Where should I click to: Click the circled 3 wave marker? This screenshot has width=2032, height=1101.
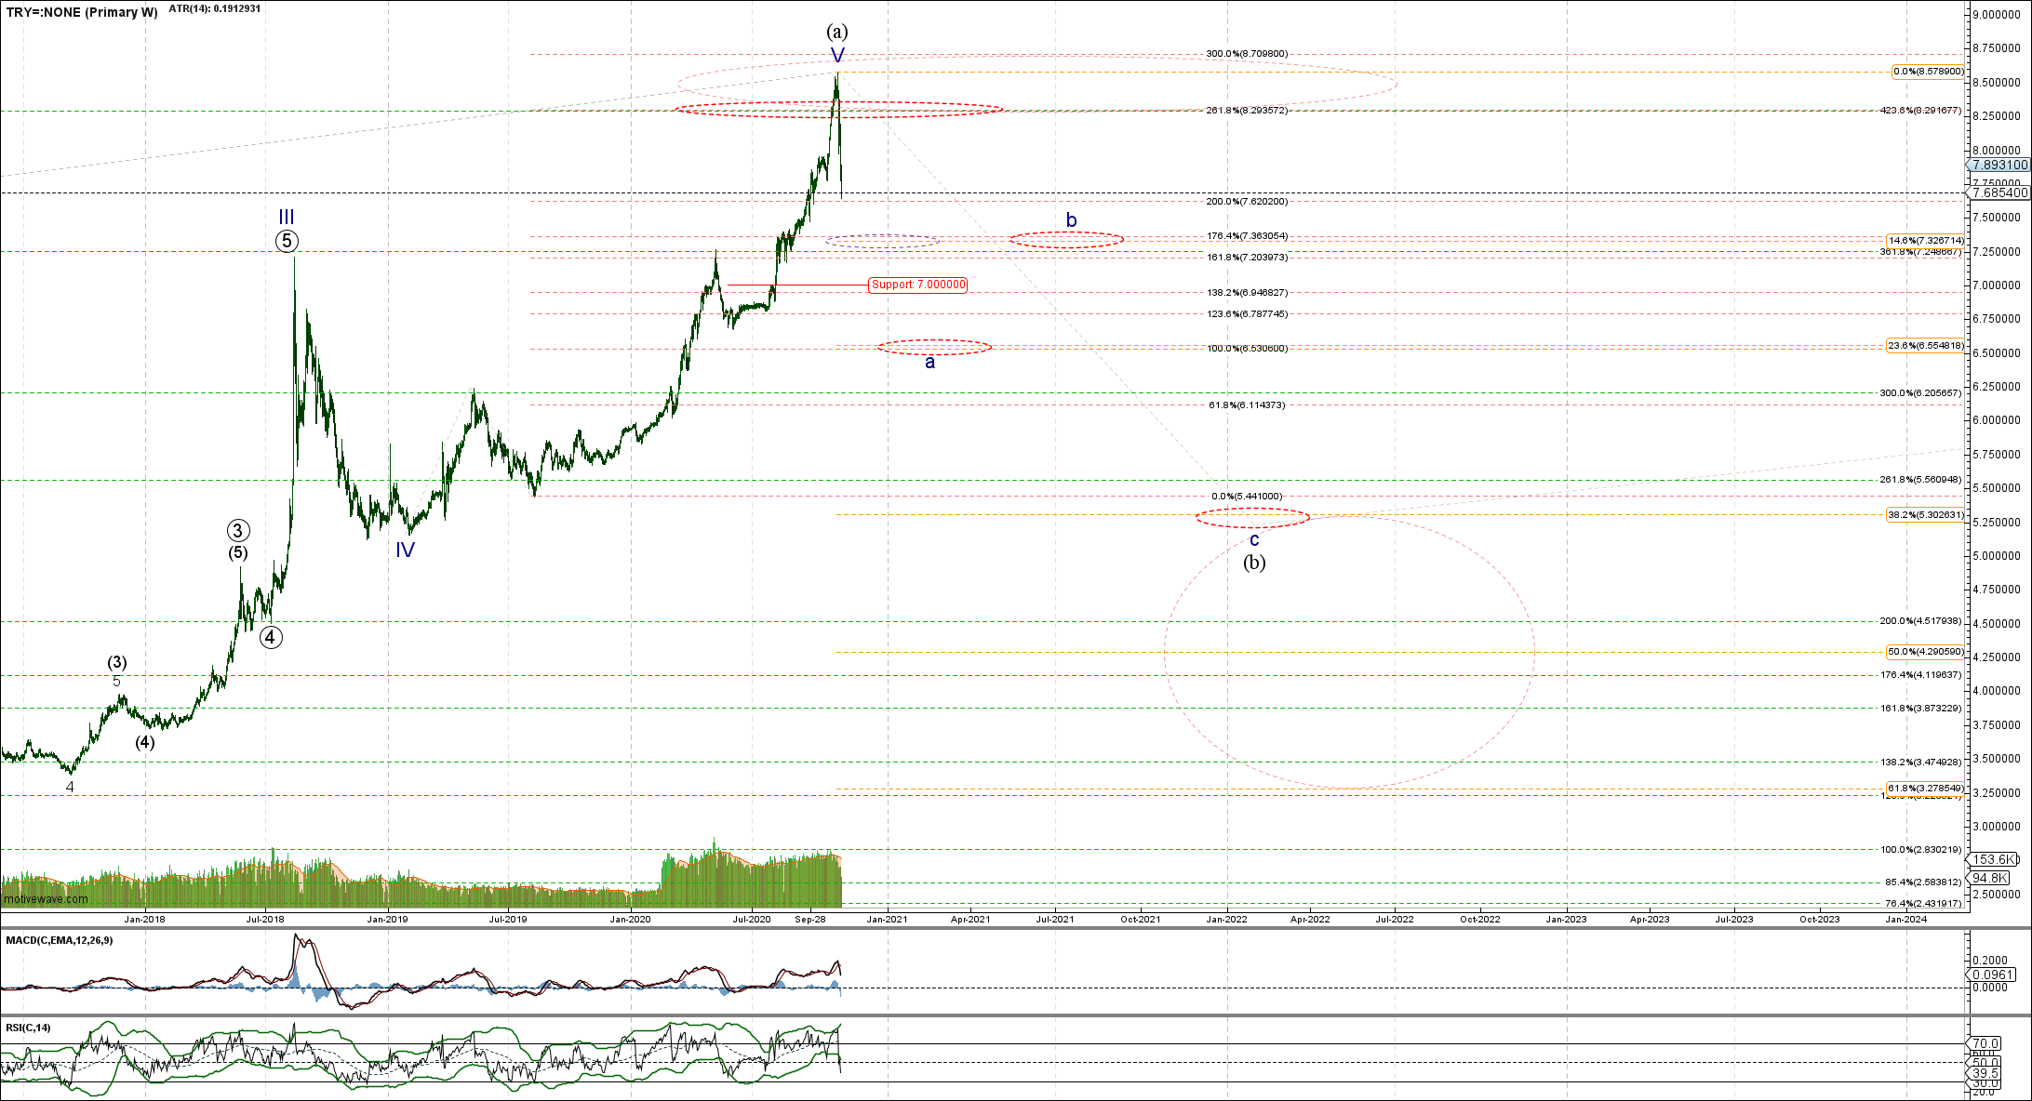pos(238,531)
